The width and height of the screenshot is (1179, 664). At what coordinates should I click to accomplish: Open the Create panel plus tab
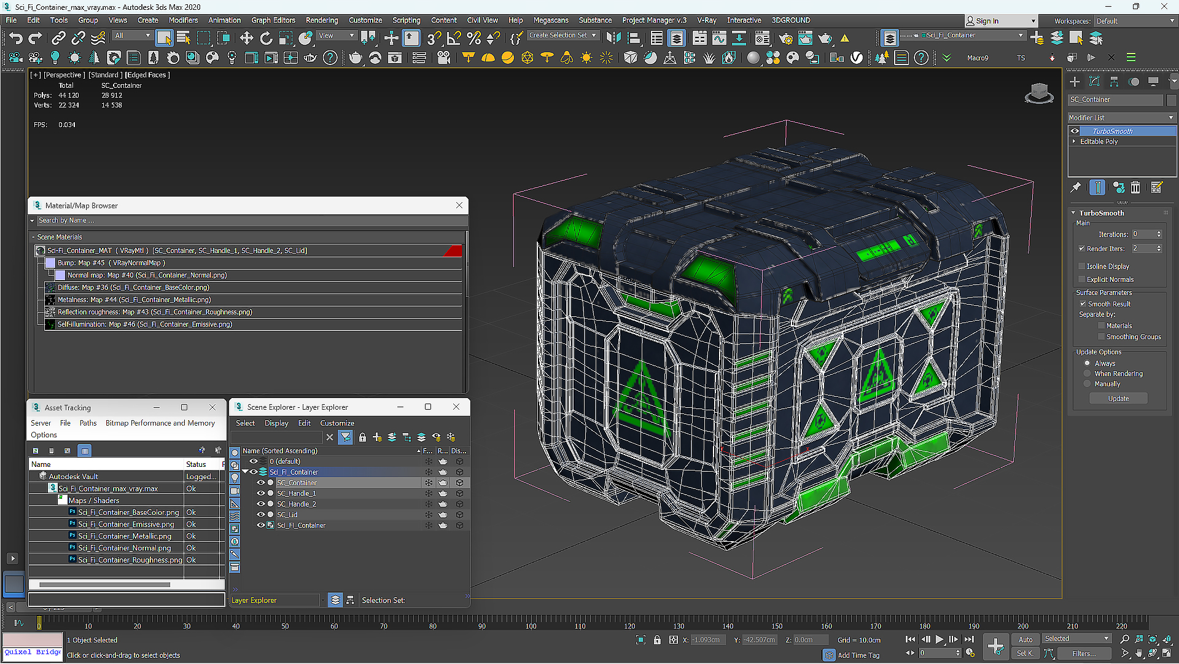tap(1075, 81)
